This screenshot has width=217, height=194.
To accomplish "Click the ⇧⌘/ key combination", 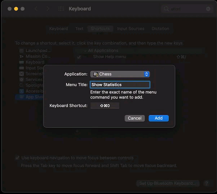I will pyautogui.click(x=181, y=57).
